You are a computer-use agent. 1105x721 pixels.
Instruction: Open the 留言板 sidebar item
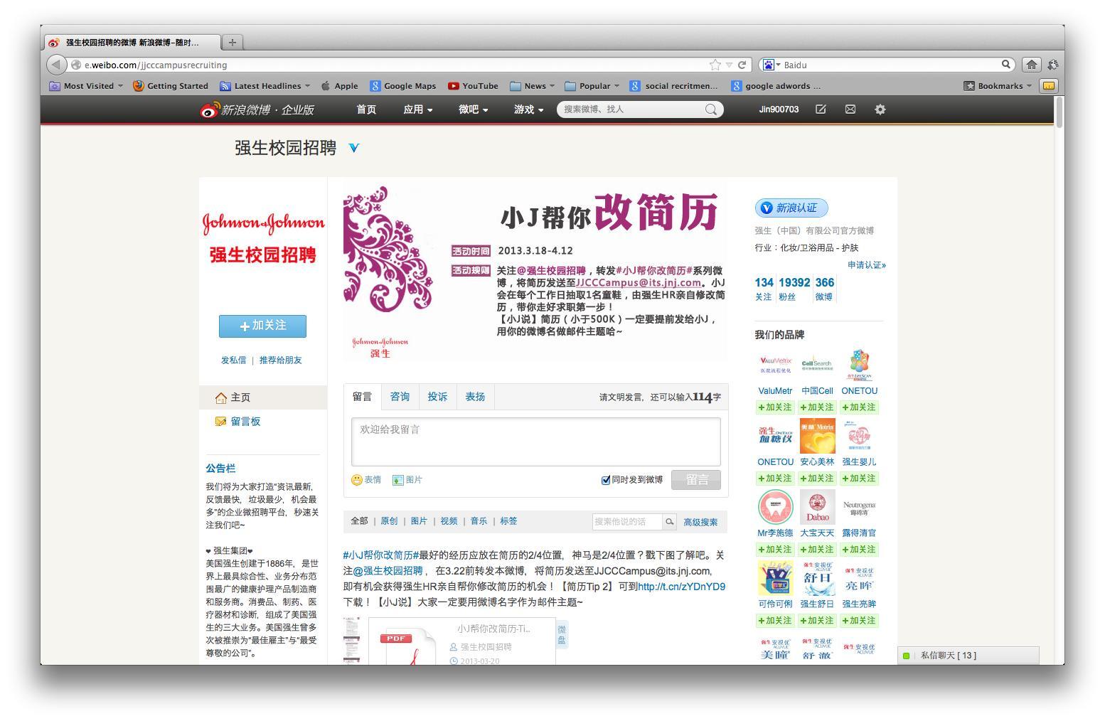(245, 422)
